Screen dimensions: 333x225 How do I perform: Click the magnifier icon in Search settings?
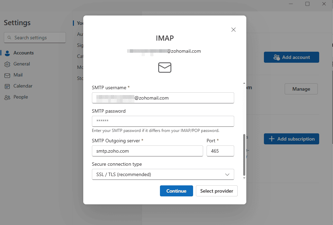(x=9, y=38)
